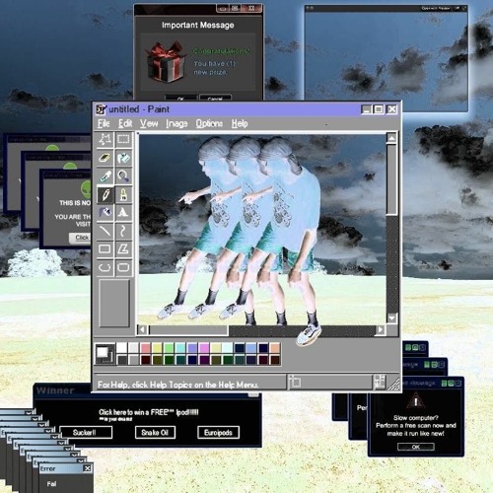Viewport: 493px width, 493px height.
Task: Select the Polygon tool
Action: (x=123, y=249)
